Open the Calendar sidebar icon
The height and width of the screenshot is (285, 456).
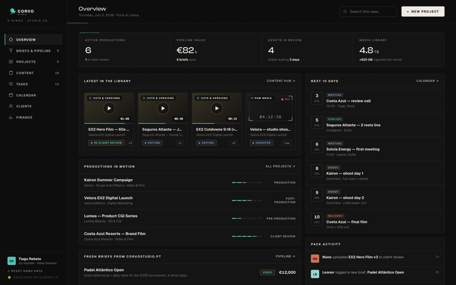(11, 95)
